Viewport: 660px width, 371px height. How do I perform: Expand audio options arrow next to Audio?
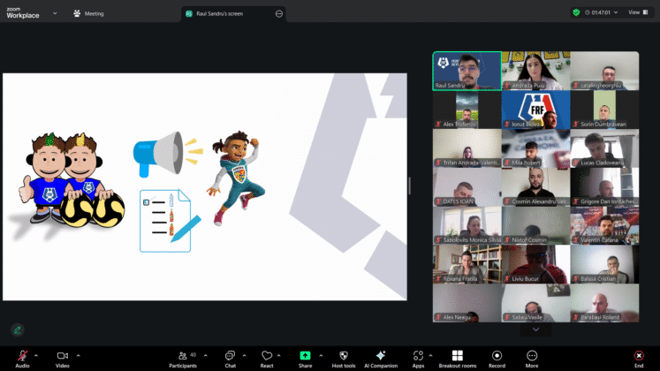36,355
